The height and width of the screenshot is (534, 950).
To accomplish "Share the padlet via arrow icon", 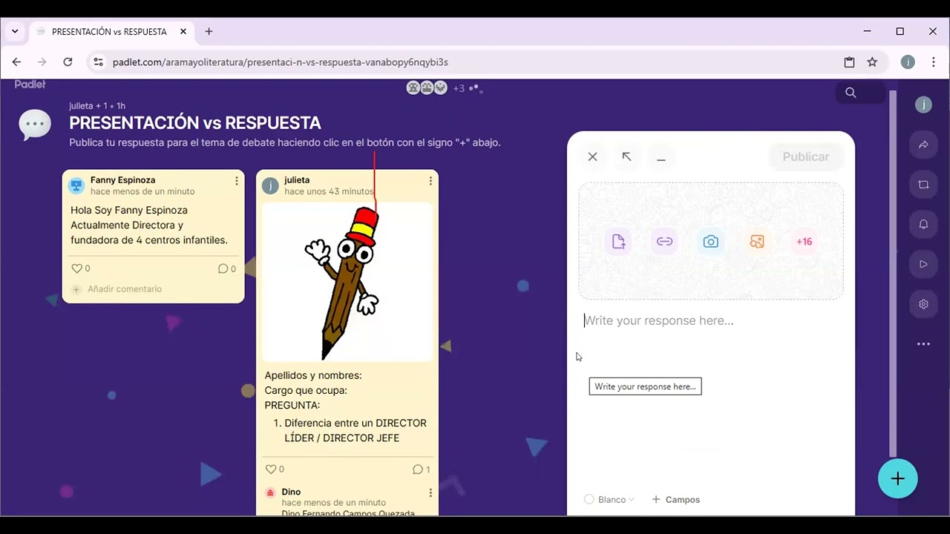I will click(x=923, y=145).
